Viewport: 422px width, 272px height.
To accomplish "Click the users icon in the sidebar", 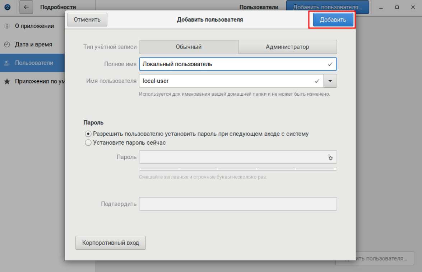I will tap(7, 63).
